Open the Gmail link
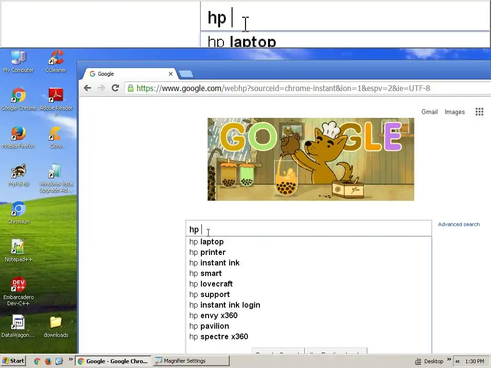Viewport: 491px width, 368px height. [429, 112]
